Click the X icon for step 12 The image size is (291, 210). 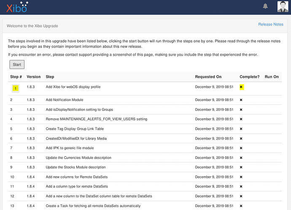click(241, 196)
